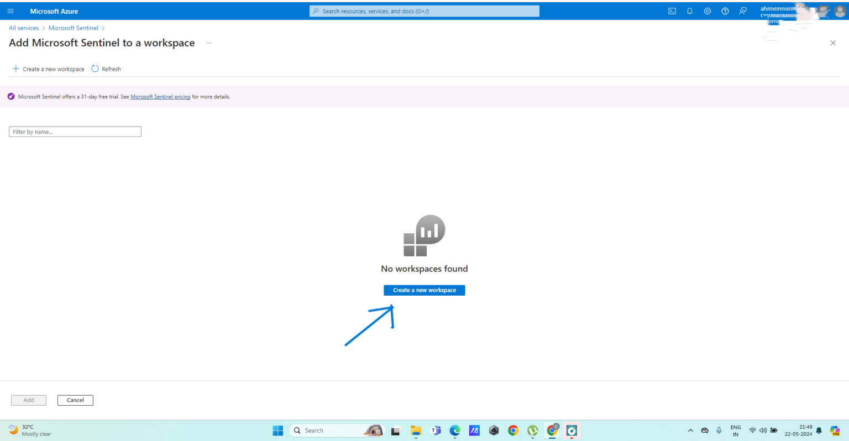849x441 pixels.
Task: Click the user avatar at top right
Action: pyautogui.click(x=840, y=11)
